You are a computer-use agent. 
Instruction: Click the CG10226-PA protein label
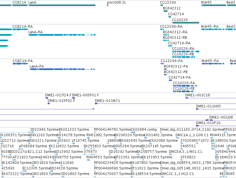pyautogui.click(x=184, y=83)
